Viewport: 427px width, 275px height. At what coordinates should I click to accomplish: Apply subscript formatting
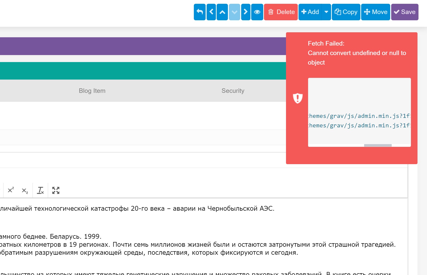coord(25,191)
